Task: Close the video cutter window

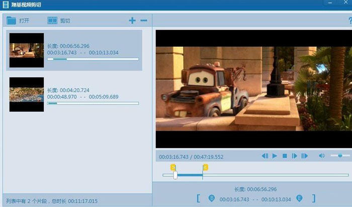Action: coord(346,2)
